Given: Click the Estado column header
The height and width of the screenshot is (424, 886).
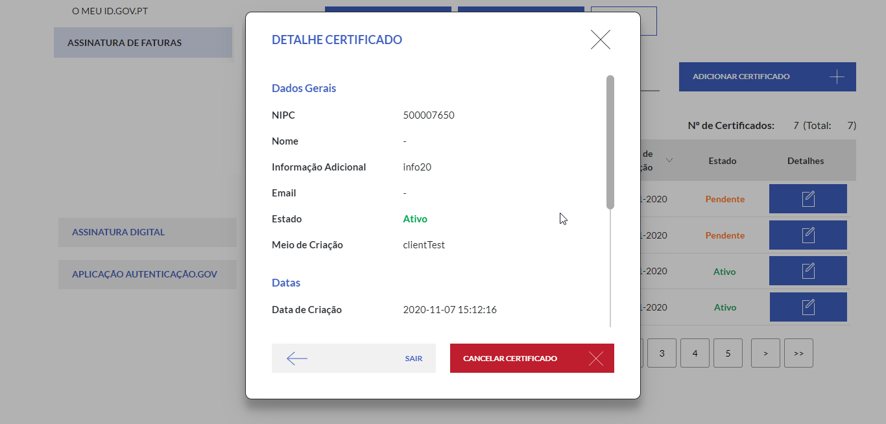Looking at the screenshot, I should [x=722, y=161].
